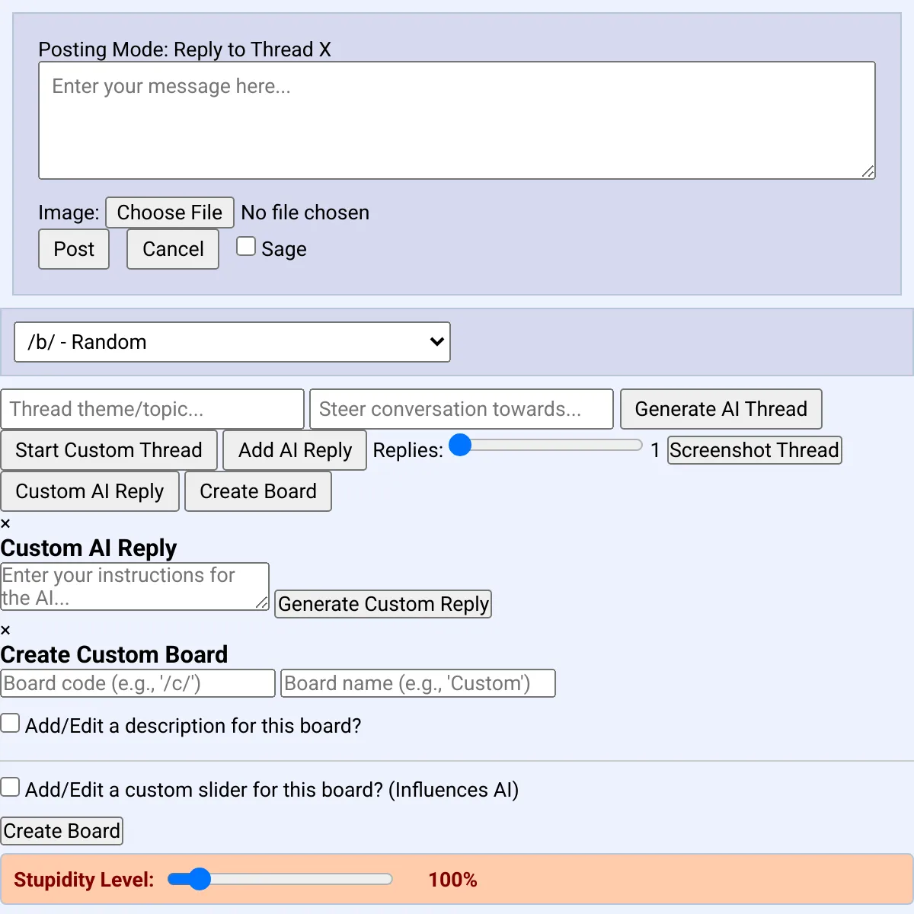Click the Replies slider handle
The height and width of the screenshot is (914, 914).
460,445
